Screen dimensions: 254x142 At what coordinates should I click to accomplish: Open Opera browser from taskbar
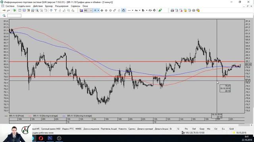click(41, 138)
